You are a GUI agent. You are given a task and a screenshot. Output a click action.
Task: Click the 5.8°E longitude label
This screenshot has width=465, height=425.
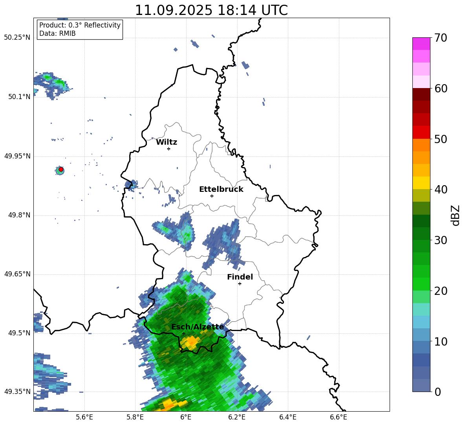(x=135, y=417)
